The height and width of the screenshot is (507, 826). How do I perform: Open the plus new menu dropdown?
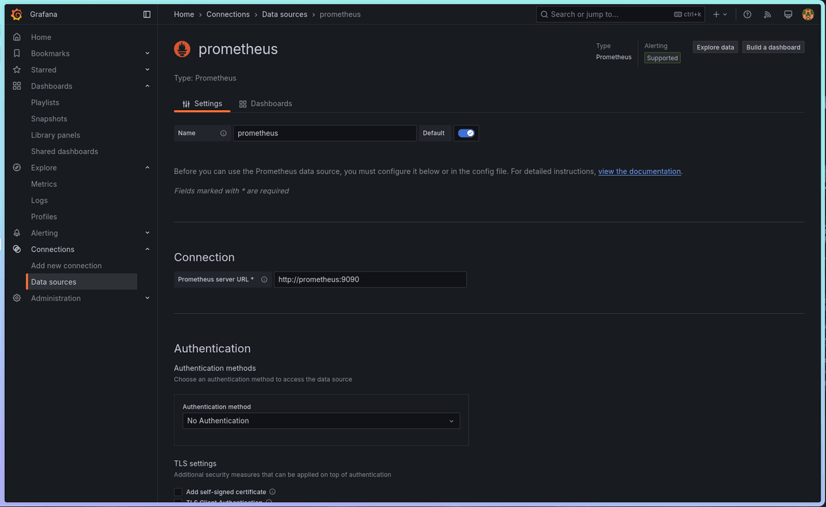click(x=720, y=14)
